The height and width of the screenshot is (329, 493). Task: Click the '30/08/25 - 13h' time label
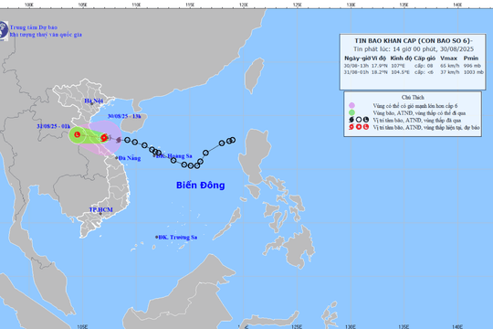pos(124,116)
